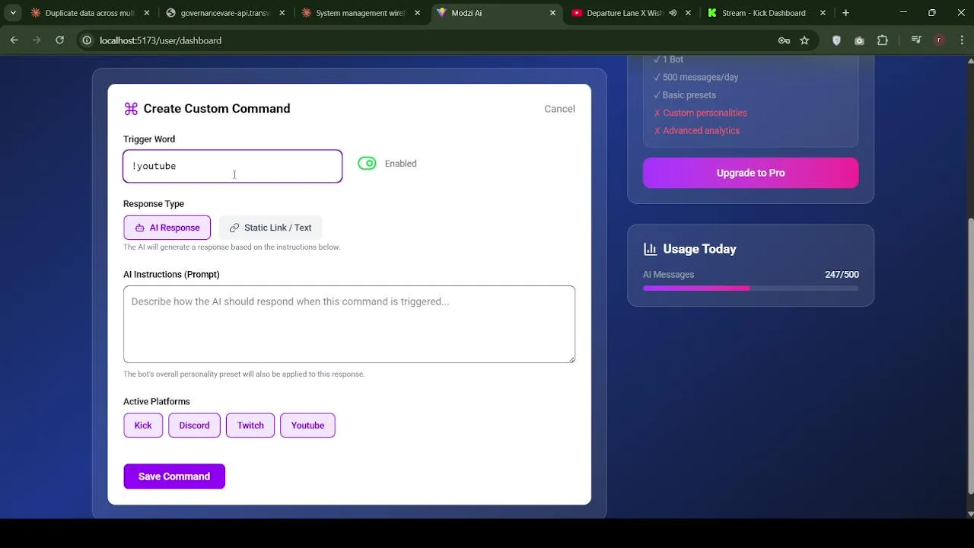
Task: Select AI Response type
Action: pos(167,228)
